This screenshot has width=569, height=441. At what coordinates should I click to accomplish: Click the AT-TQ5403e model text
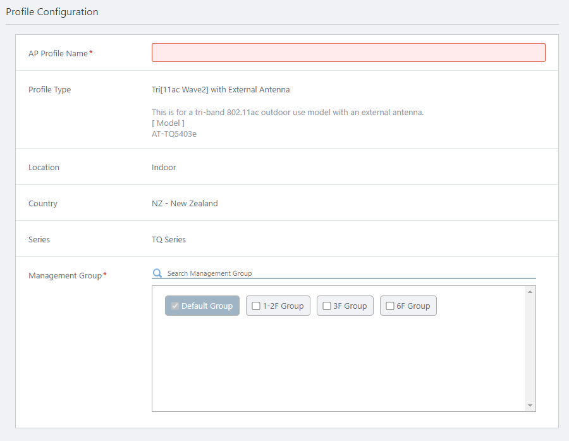(x=174, y=134)
